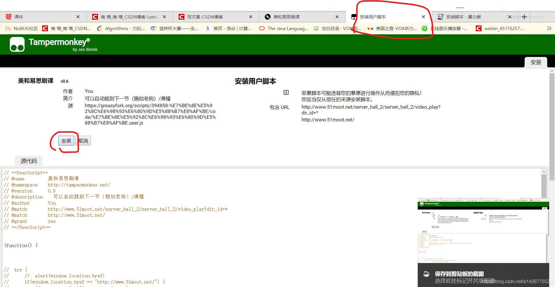Click the @namespace line in code
Screen dimensions: 555x287
(57, 185)
